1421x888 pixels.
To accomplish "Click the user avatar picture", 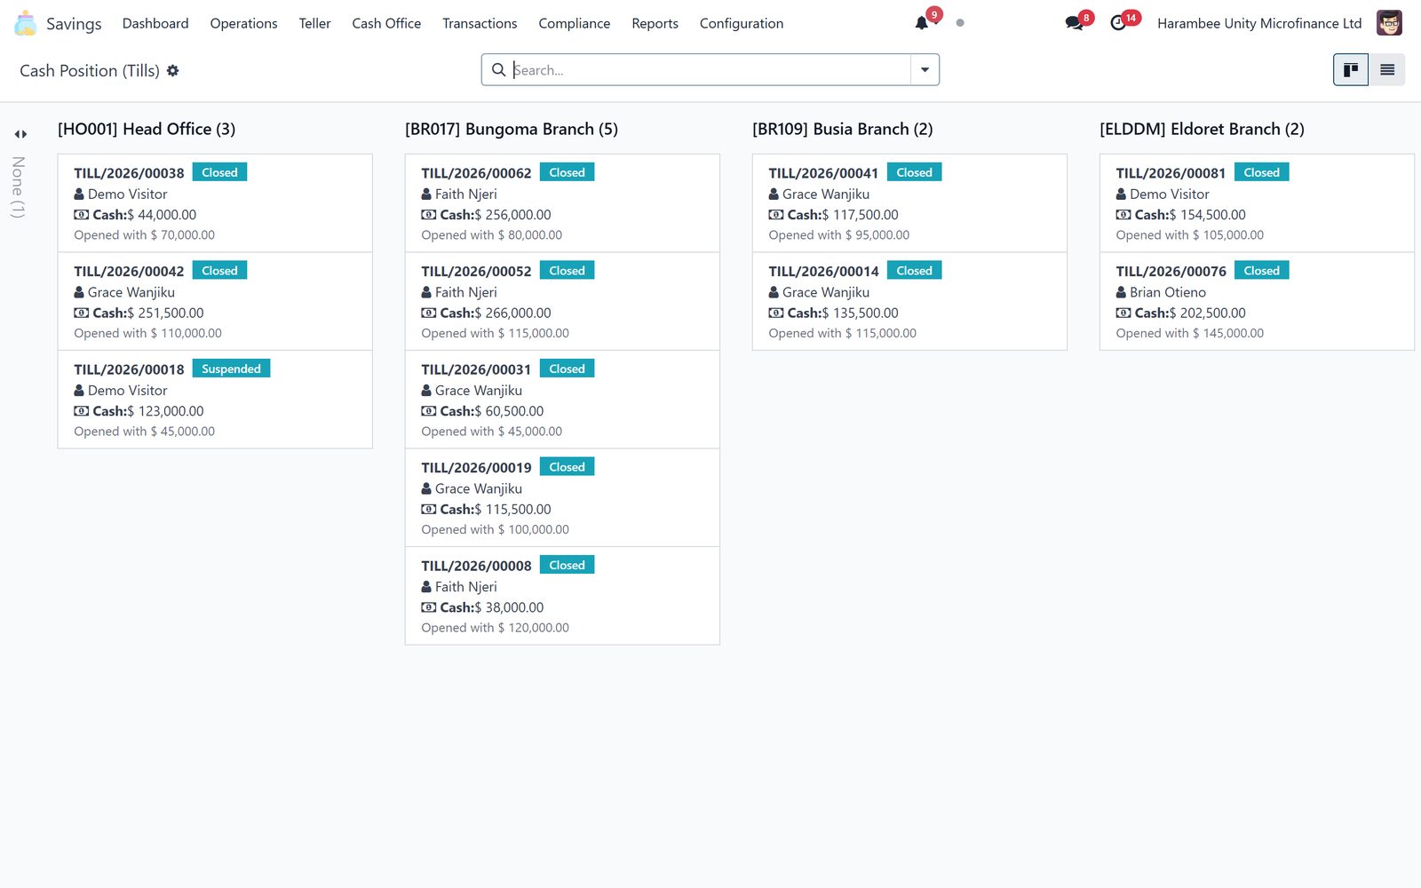I will (1389, 23).
